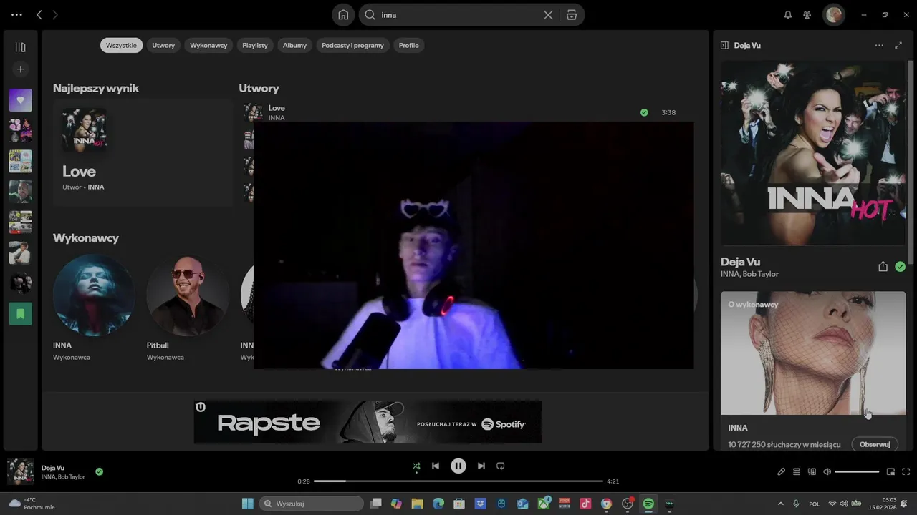This screenshot has width=917, height=515.
Task: Click the Wyszukaj taskbar search box
Action: pyautogui.click(x=312, y=504)
